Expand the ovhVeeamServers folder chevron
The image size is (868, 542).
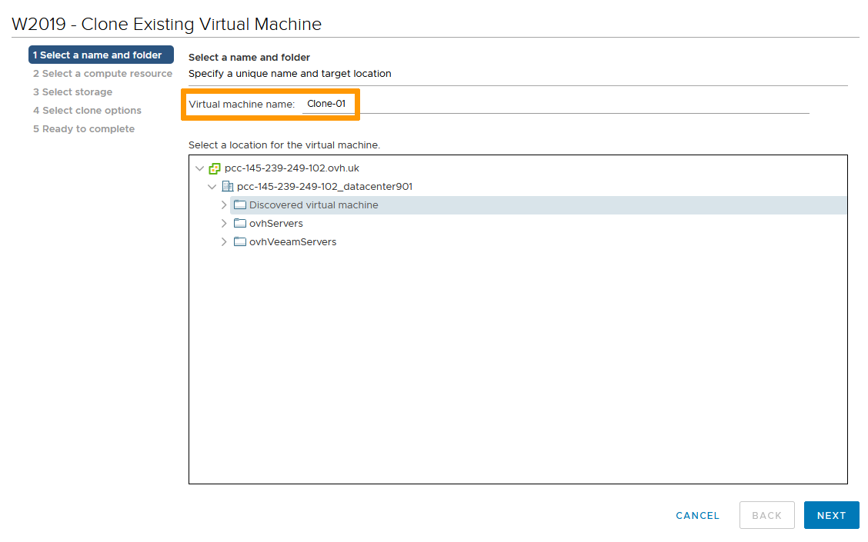(224, 242)
